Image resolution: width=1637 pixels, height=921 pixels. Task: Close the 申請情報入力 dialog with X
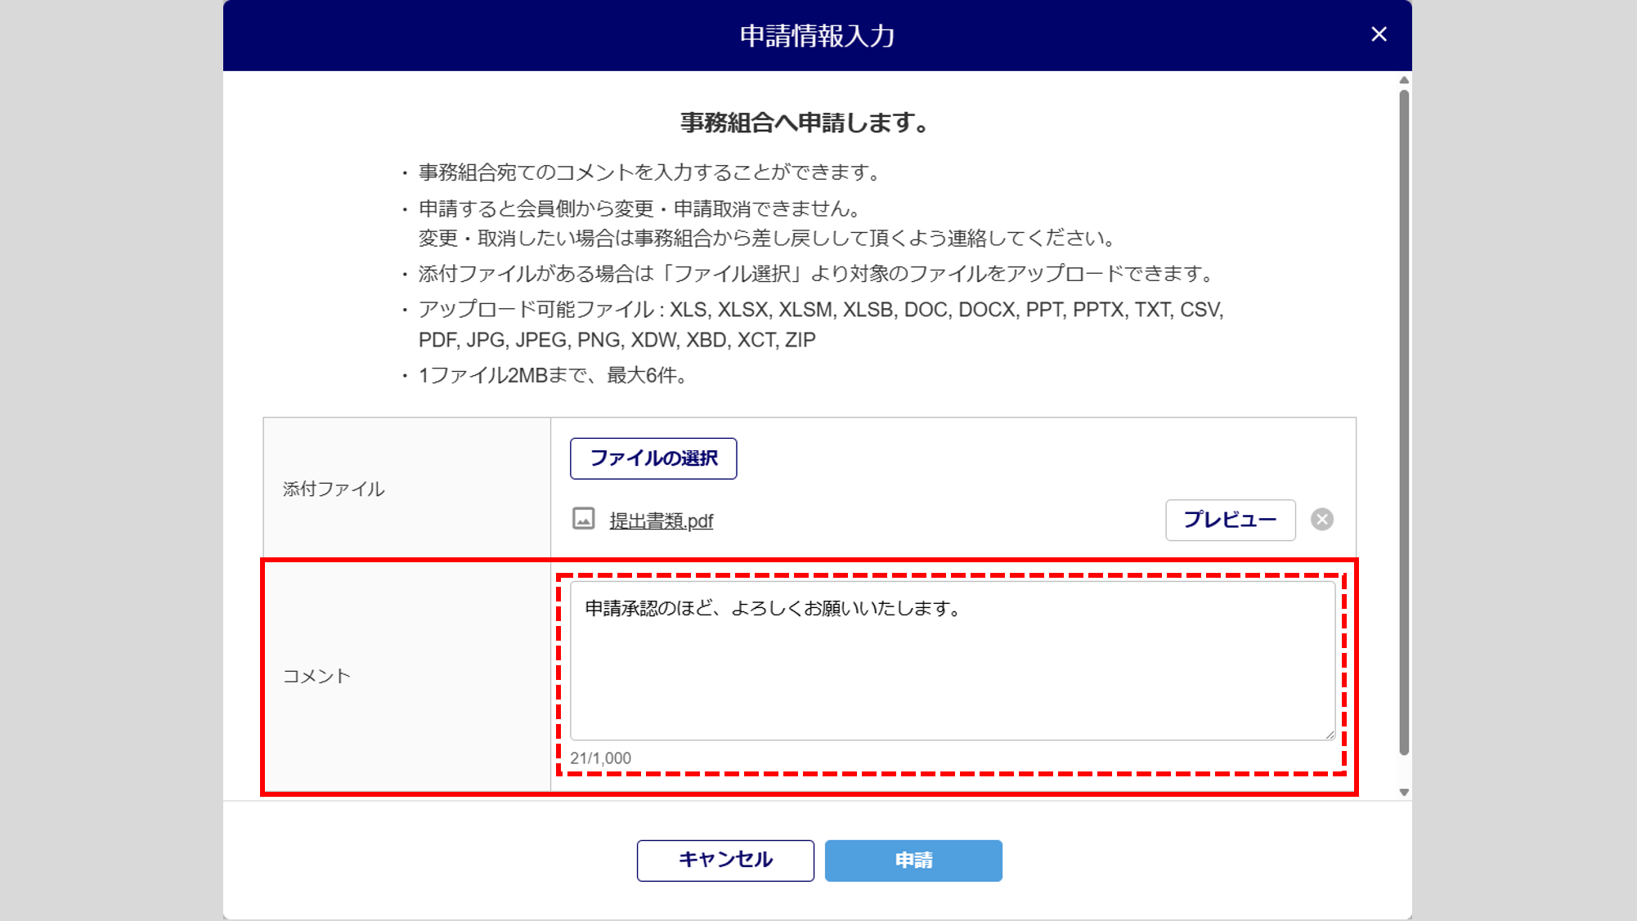click(1379, 34)
